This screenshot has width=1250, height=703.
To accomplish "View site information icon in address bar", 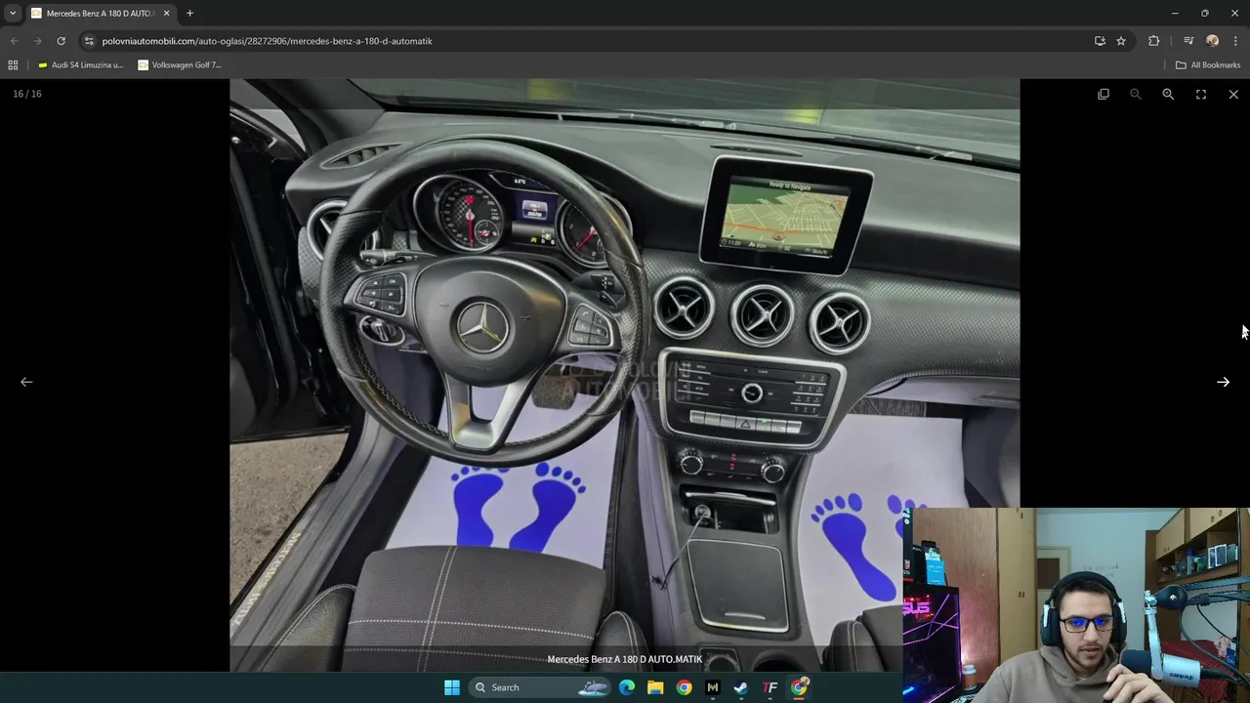I will (89, 41).
